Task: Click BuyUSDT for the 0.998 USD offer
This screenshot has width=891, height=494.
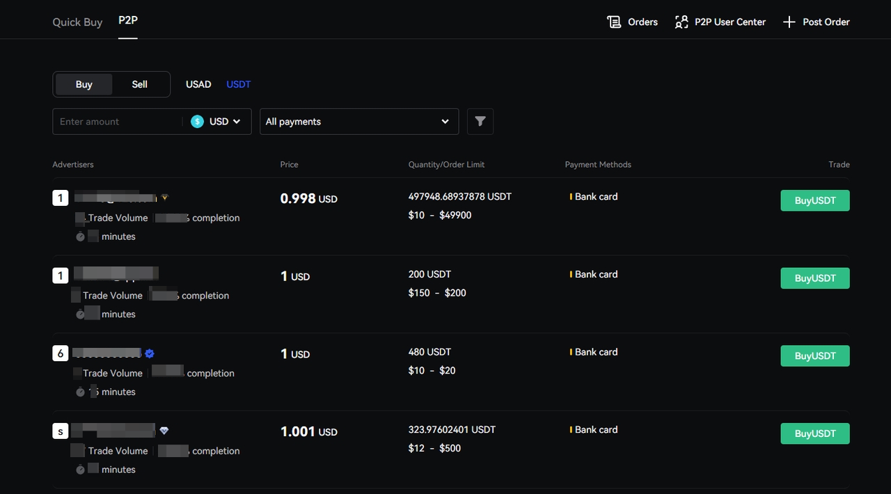Action: pos(815,200)
